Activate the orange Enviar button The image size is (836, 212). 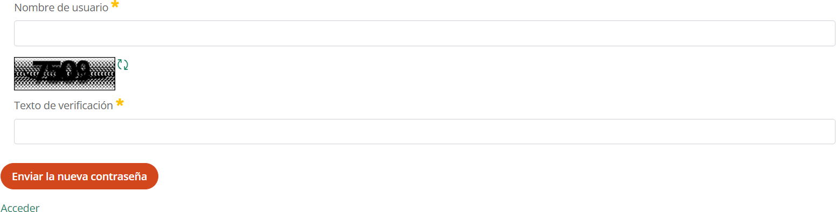click(x=79, y=176)
